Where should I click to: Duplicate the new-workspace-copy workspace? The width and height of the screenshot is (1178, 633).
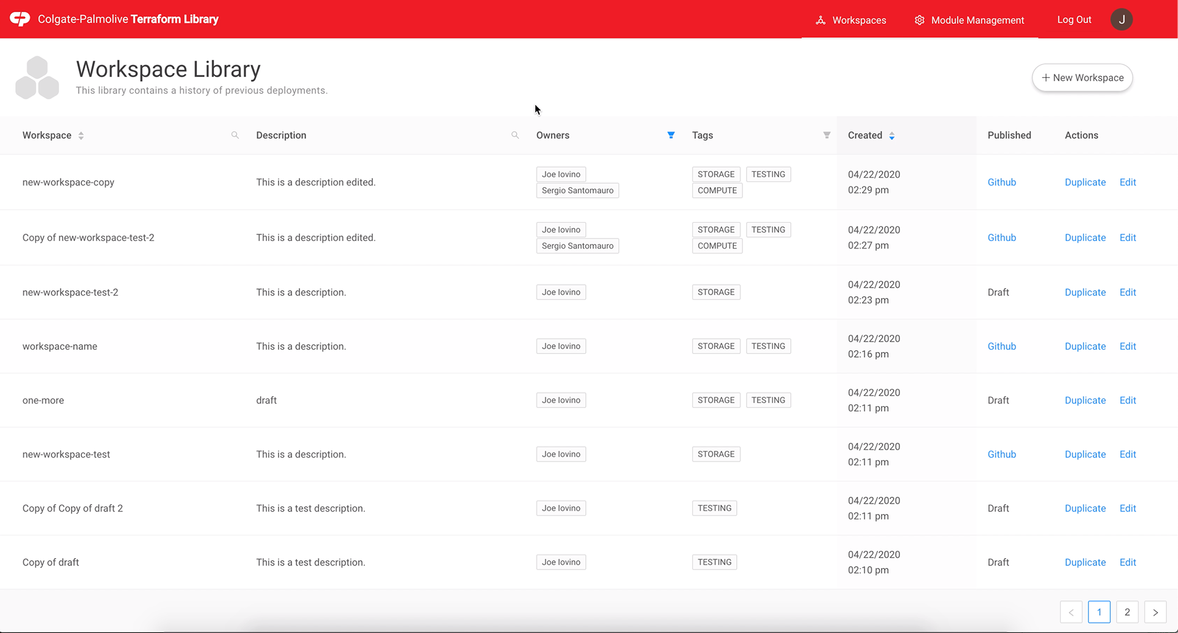pos(1085,182)
